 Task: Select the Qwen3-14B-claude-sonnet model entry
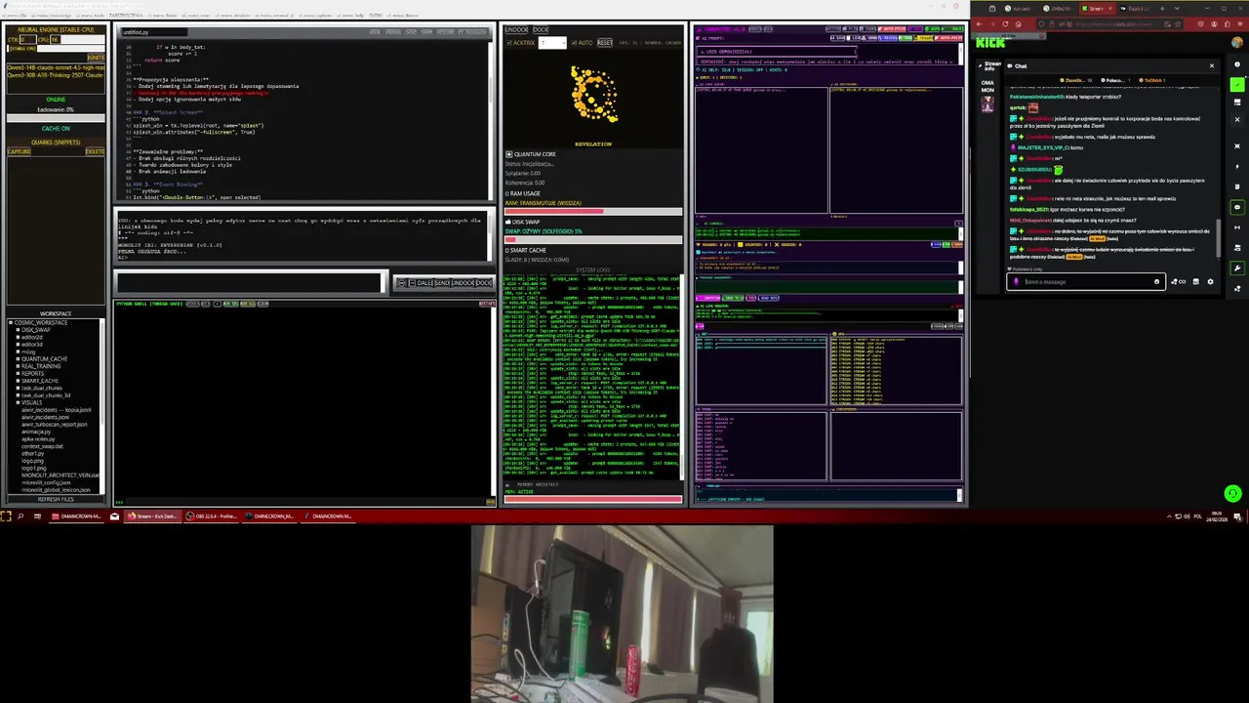coord(56,68)
